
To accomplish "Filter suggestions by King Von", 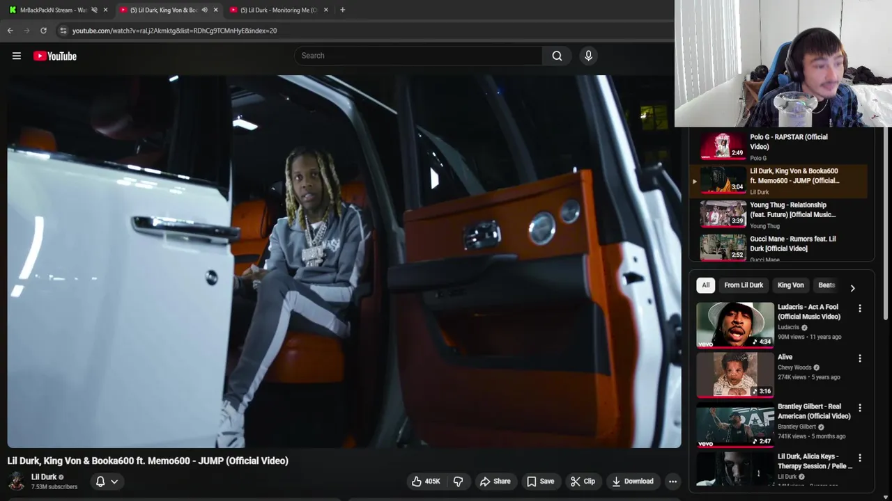I will [790, 285].
